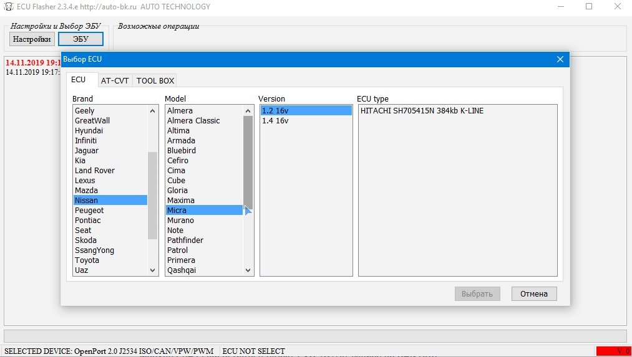Choose Maxima in the Model list
Viewport: 632px width, 357px height.
[x=205, y=201]
